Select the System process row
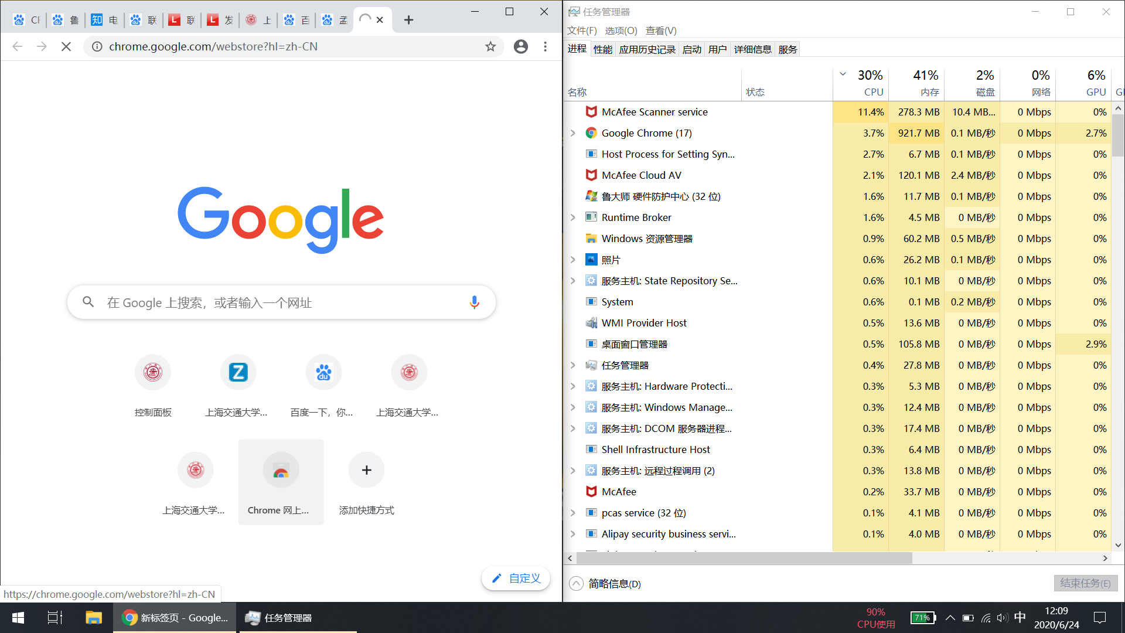 pos(838,302)
